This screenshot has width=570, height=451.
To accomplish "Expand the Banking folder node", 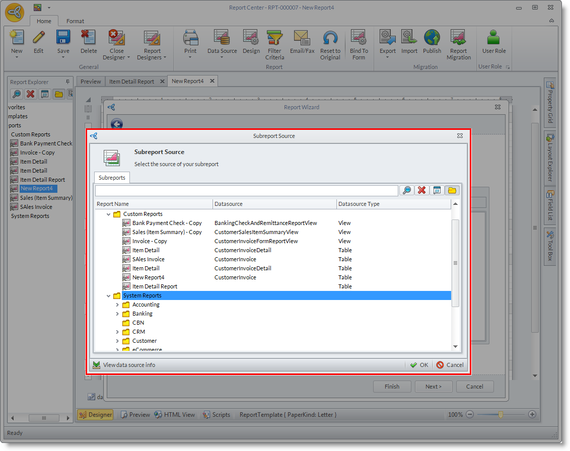I will point(118,314).
